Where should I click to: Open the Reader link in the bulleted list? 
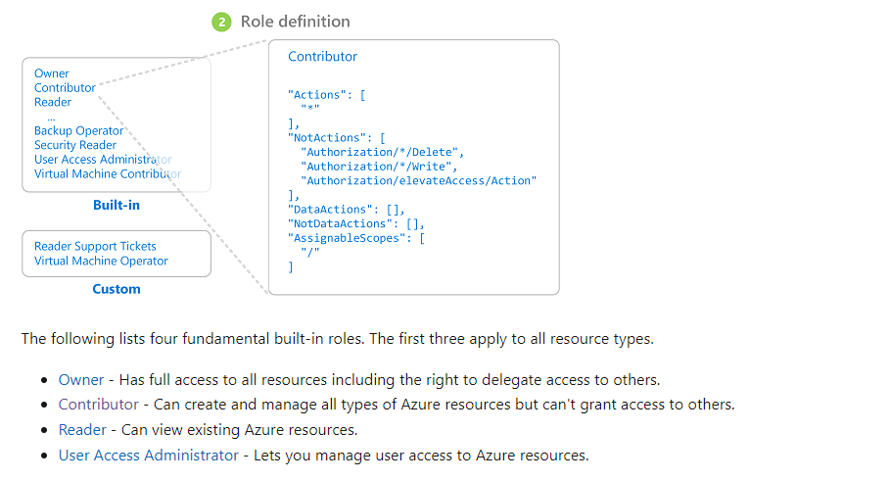click(82, 430)
